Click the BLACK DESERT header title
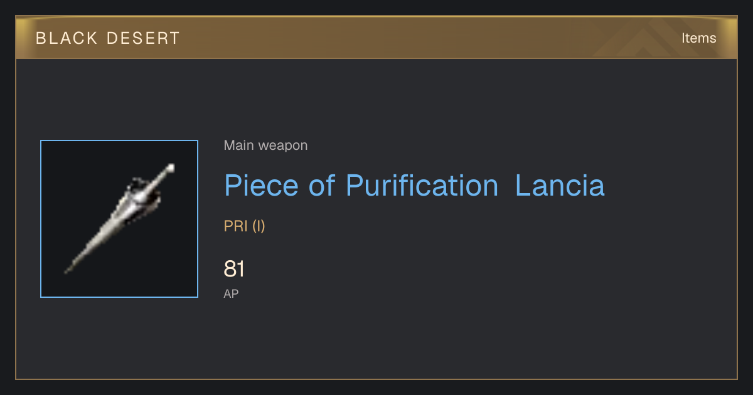The width and height of the screenshot is (753, 395). click(x=108, y=38)
